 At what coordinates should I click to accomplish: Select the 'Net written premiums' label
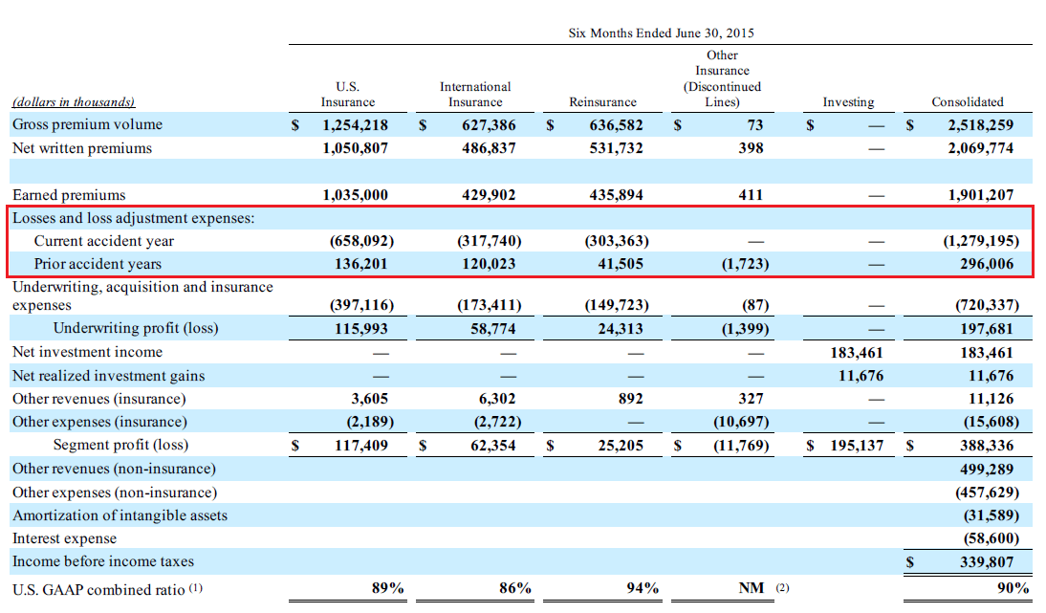pyautogui.click(x=82, y=148)
